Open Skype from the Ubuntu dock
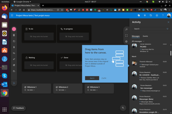The image size is (172, 114). [5, 76]
